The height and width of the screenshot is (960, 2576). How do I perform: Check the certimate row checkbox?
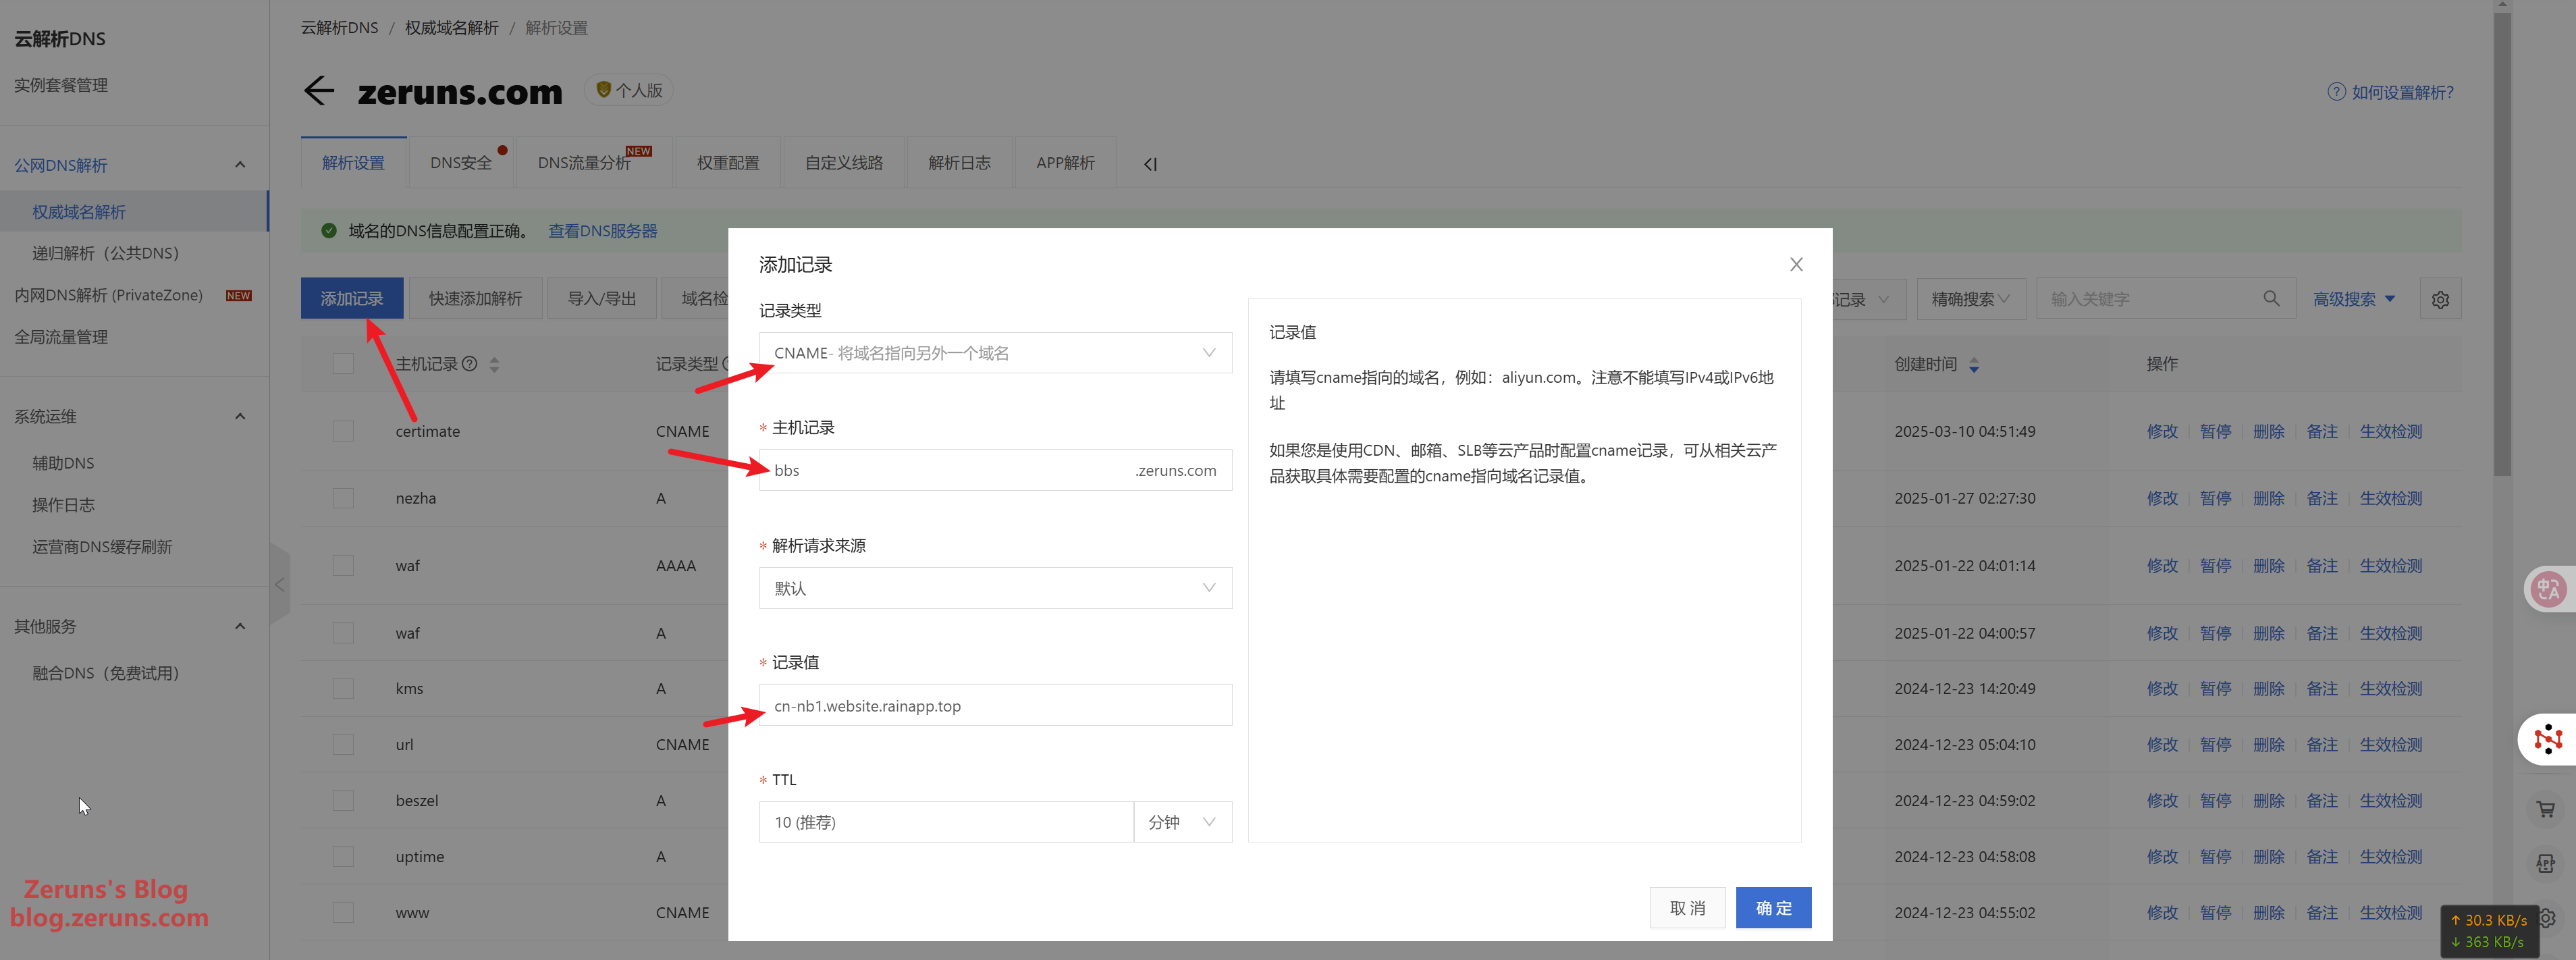click(x=343, y=431)
